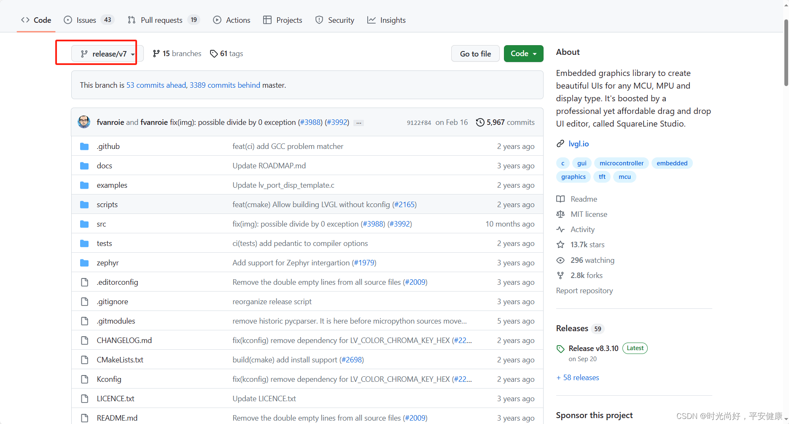This screenshot has height=424, width=789.
Task: Expand the green Code dropdown
Action: [523, 54]
